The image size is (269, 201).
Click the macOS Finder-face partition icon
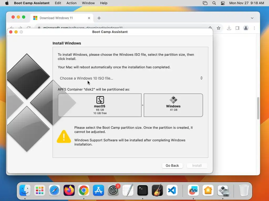pos(100,100)
